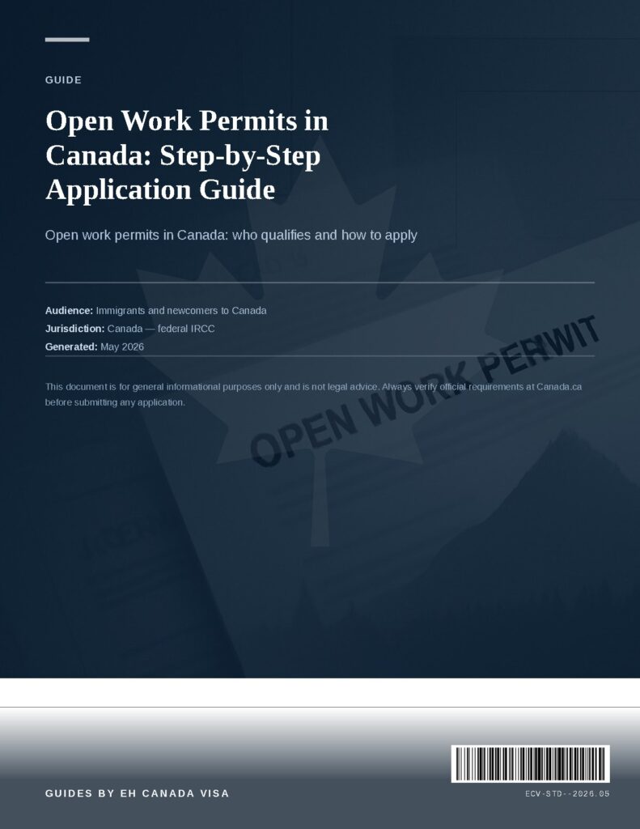Click the title "Open Work Permits in Canada: Step-by-Step Application Guide"
640x829 pixels.
pyautogui.click(x=187, y=155)
